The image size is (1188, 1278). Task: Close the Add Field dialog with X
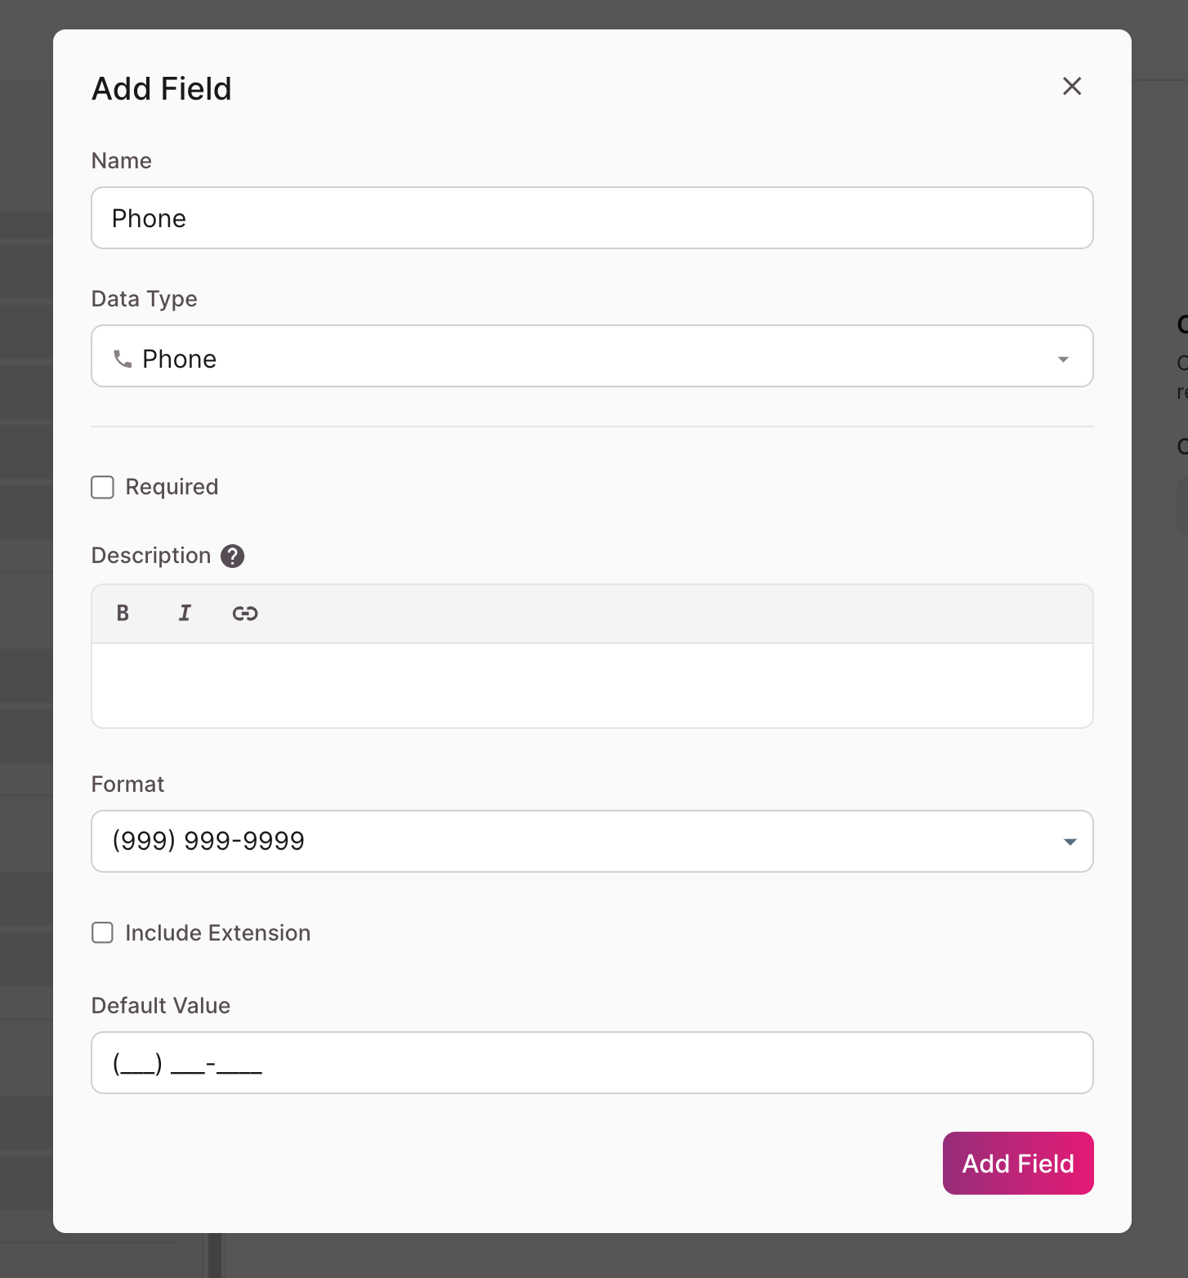[1072, 87]
